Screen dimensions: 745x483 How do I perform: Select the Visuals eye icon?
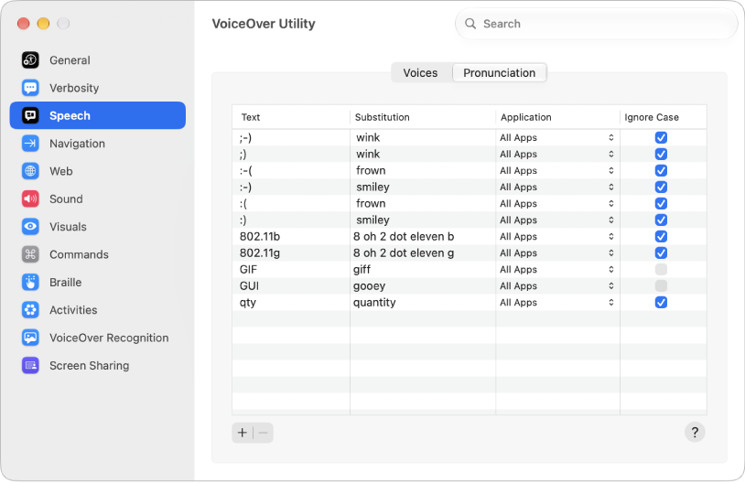(30, 227)
